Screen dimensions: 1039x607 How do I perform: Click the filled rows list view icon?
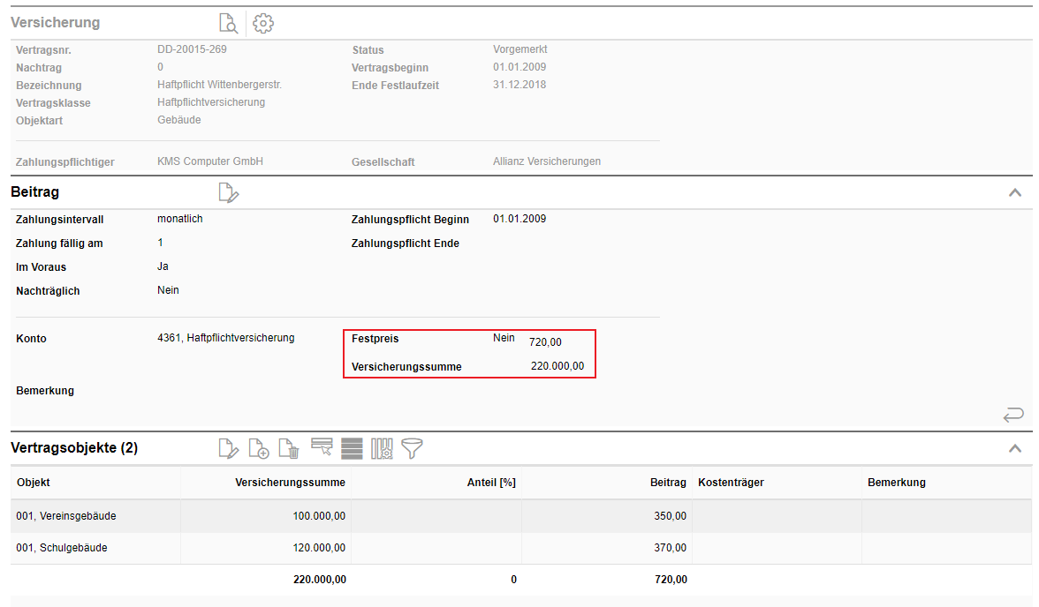352,448
